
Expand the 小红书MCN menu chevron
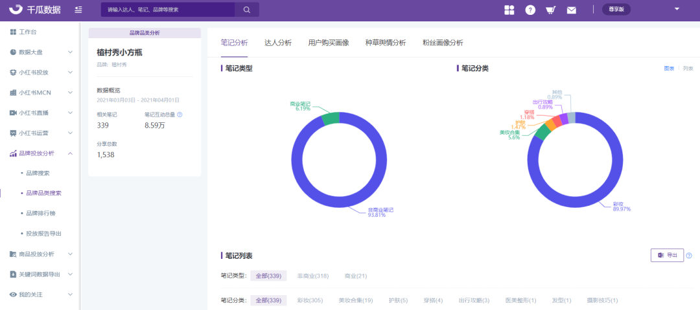click(70, 93)
